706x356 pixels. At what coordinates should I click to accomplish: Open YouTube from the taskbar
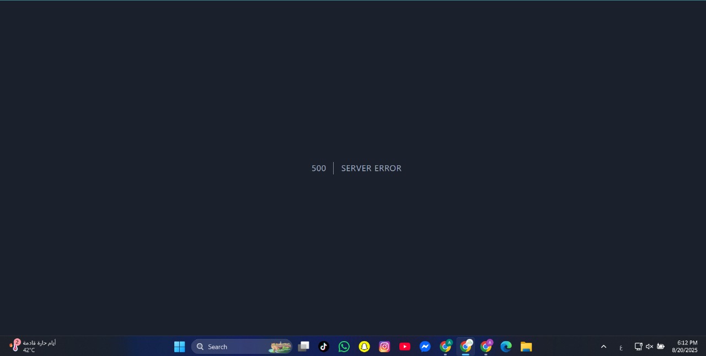pos(405,347)
